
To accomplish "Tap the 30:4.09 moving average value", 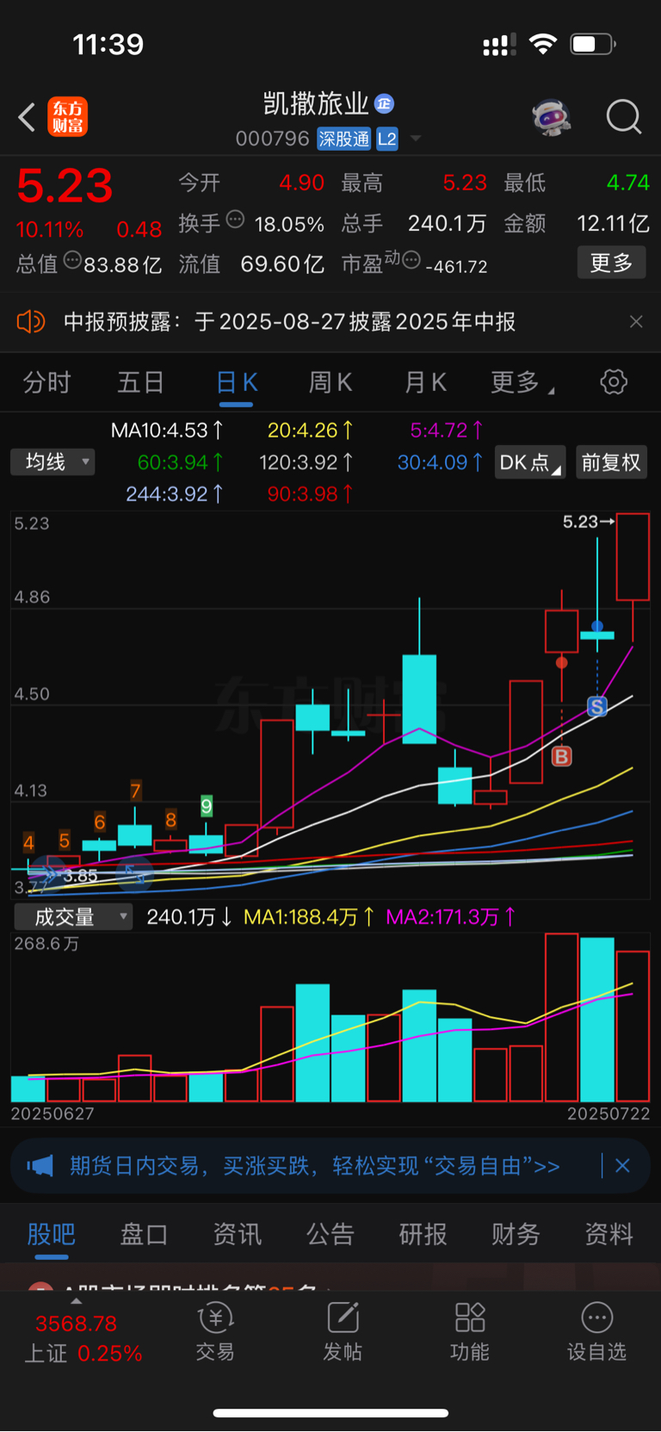I will coord(440,462).
